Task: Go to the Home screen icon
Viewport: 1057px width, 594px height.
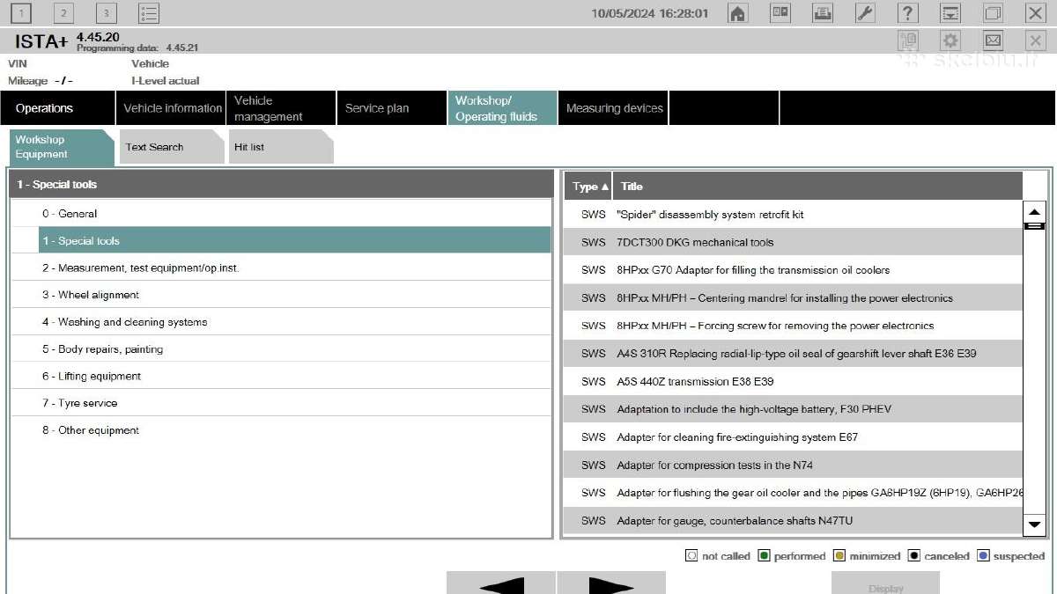Action: click(x=738, y=12)
